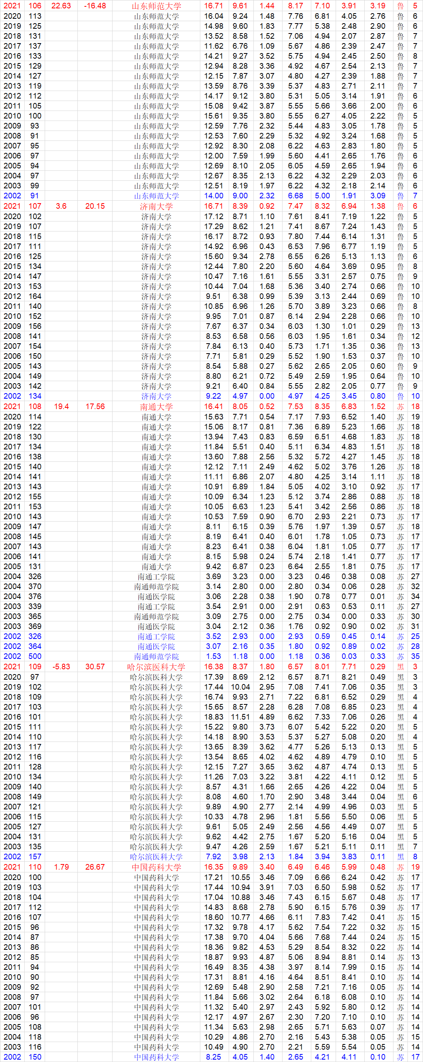423x1062 pixels.
Task: Click red 中国药科大学 name in 2021 row
Action: 156,867
